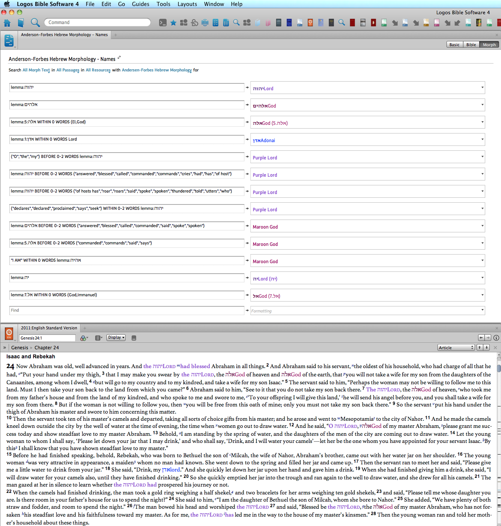Click the command-prompt shortcut icon
The height and width of the screenshot is (526, 501).
[163, 23]
